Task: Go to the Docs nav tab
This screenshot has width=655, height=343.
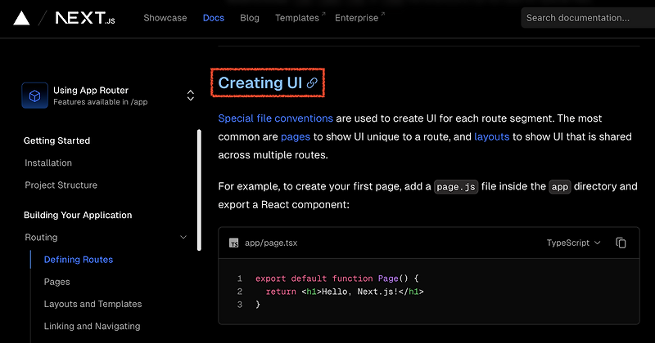Action: pos(214,18)
